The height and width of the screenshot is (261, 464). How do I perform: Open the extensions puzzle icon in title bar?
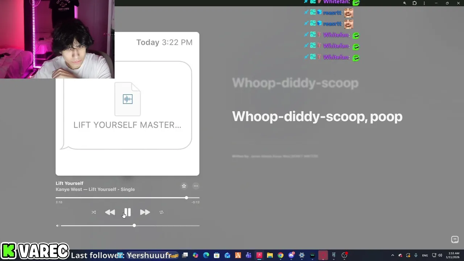(414, 3)
